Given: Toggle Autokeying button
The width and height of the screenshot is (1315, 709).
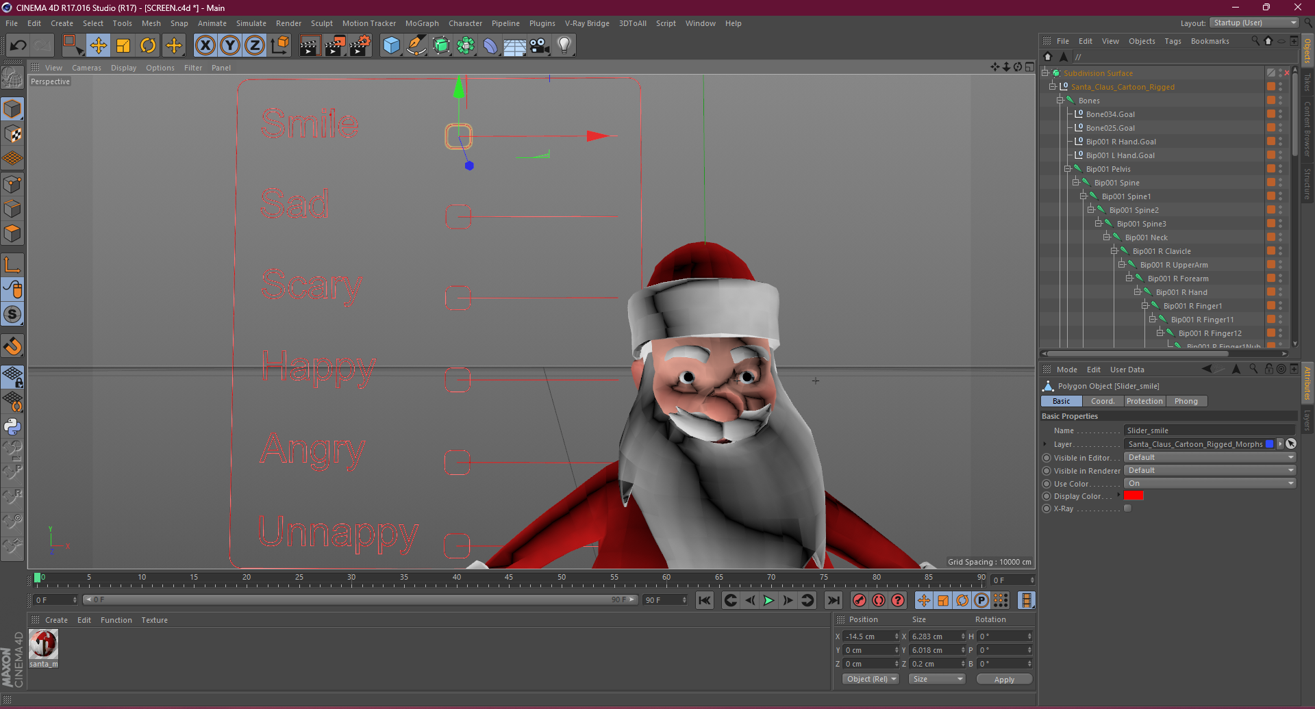Looking at the screenshot, I should [x=878, y=600].
